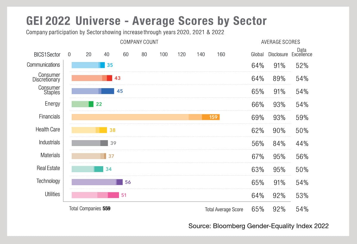Click the GEI 2022 Universe chart title
Viewport: 357px width, 244px height.
pos(146,21)
